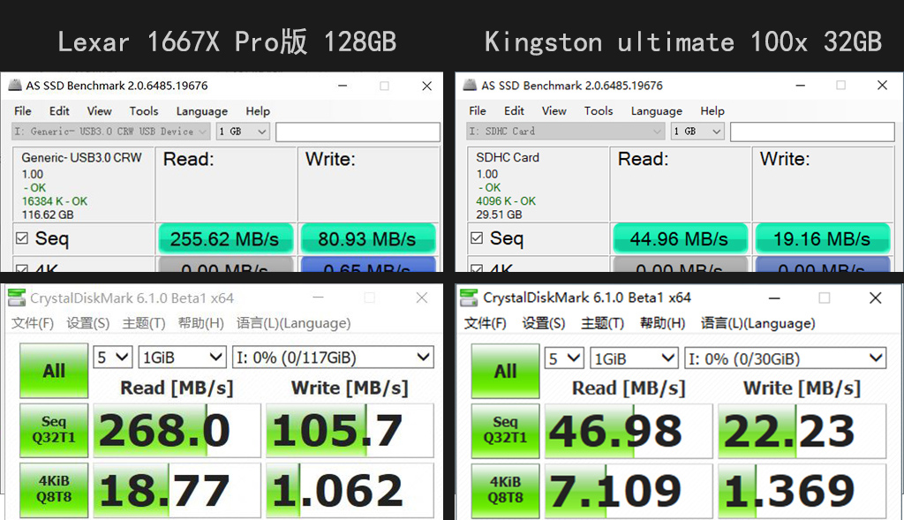Viewport: 904px width, 520px height.
Task: Close the right CrystalDiskMark window
Action: [875, 298]
